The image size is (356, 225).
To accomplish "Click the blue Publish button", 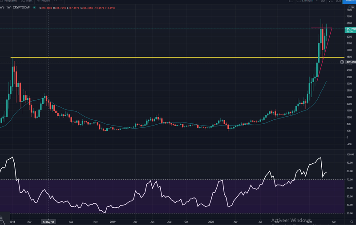I will pyautogui.click(x=349, y=1).
